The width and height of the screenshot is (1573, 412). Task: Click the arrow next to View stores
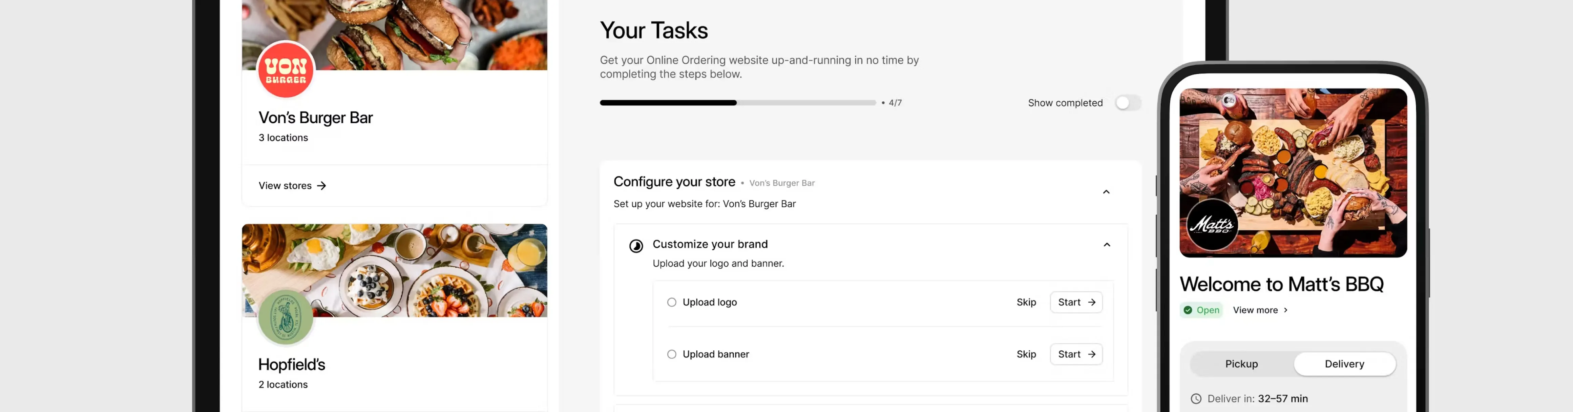coord(322,186)
